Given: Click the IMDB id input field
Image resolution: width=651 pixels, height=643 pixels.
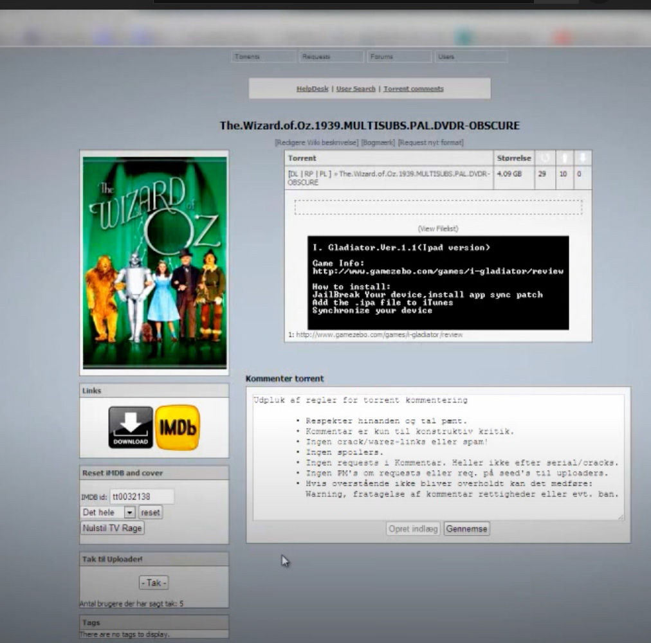Looking at the screenshot, I should (x=142, y=496).
